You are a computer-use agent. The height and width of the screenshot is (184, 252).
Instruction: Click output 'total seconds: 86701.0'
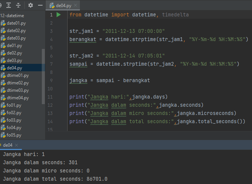[x=75, y=179]
